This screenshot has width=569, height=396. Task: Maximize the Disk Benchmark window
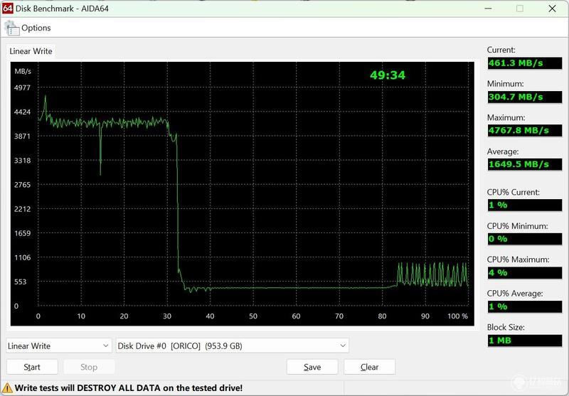(x=520, y=9)
